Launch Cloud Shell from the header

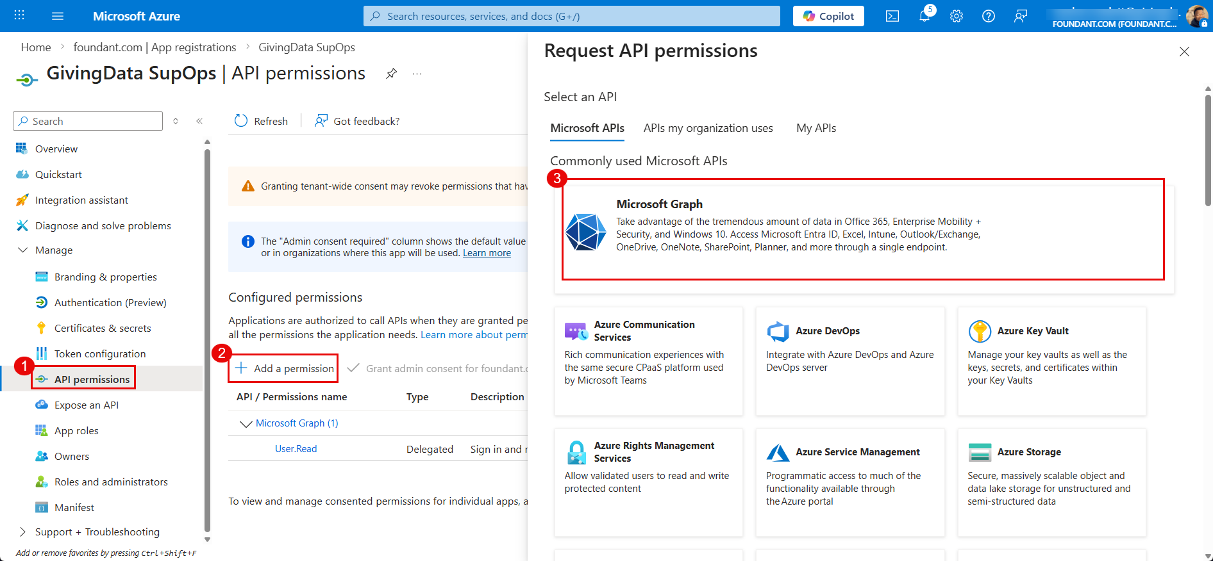[892, 16]
